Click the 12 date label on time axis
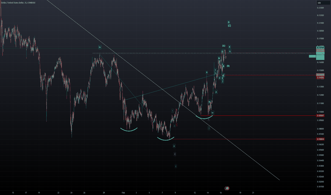 click(195, 193)
